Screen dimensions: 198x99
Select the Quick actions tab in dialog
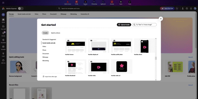coord(56,33)
